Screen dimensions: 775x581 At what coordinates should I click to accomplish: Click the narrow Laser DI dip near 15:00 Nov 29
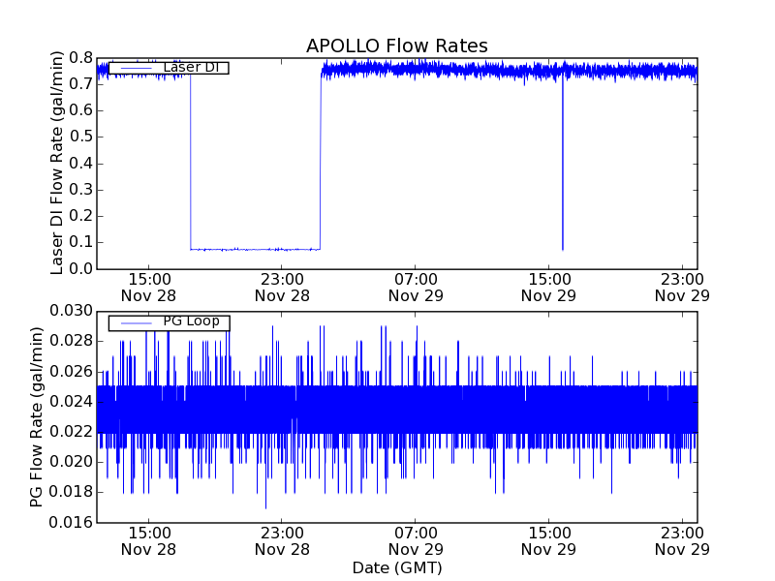pos(563,163)
